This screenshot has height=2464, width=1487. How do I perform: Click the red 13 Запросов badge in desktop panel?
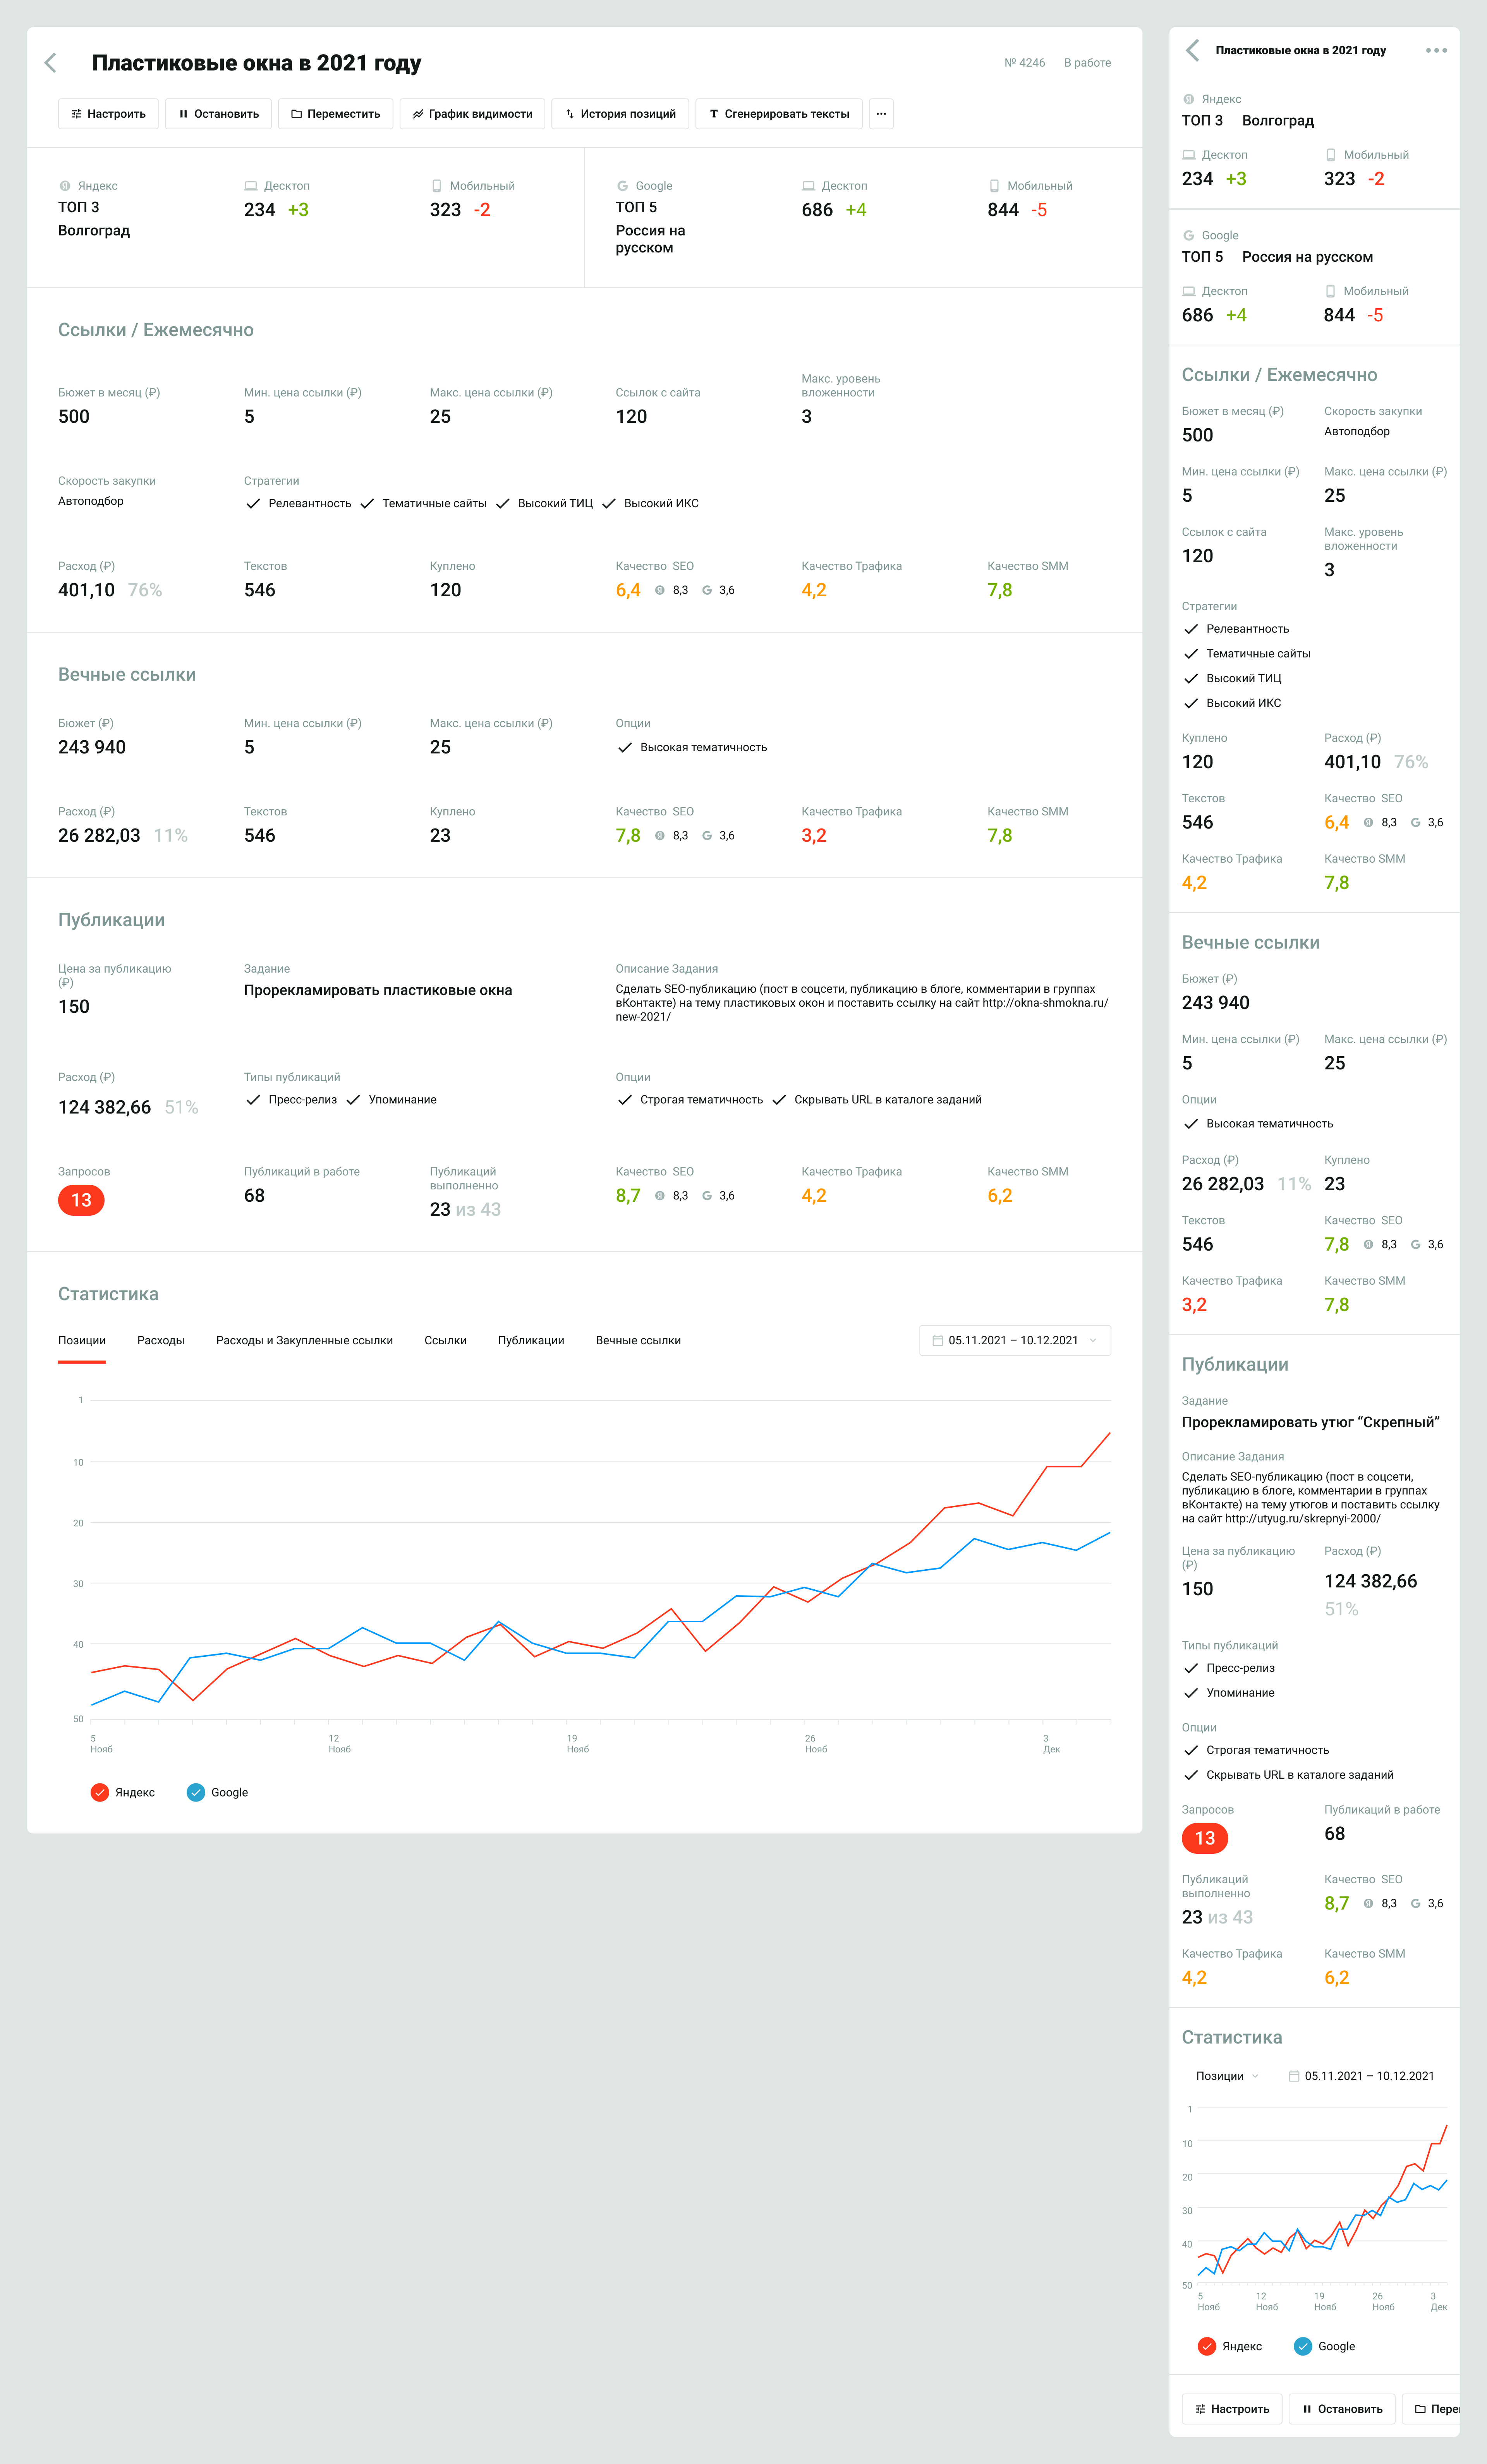[x=81, y=1200]
